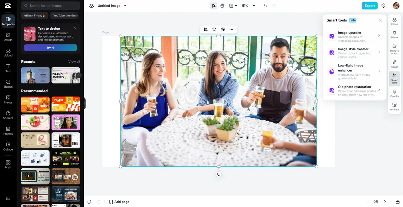Open the shield privacy icon
Viewport: 403px width, 207px height.
[x=384, y=6]
